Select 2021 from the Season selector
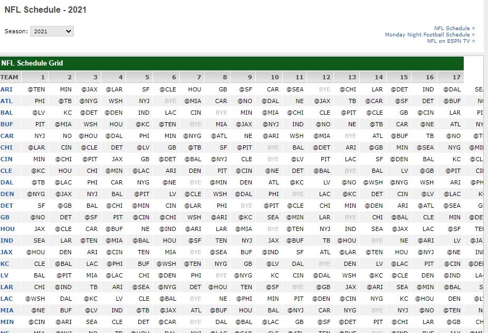Image resolution: width=488 pixels, height=333 pixels. 51,31
